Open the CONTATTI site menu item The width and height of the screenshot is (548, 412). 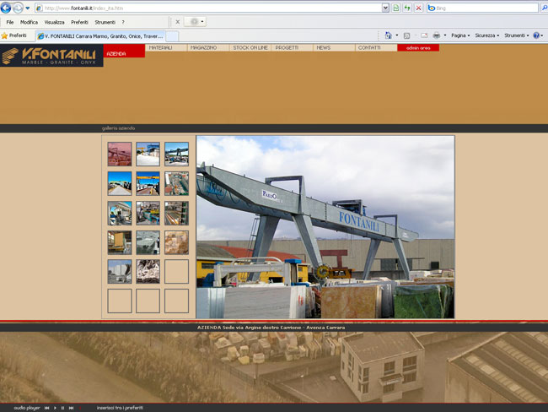(376, 48)
